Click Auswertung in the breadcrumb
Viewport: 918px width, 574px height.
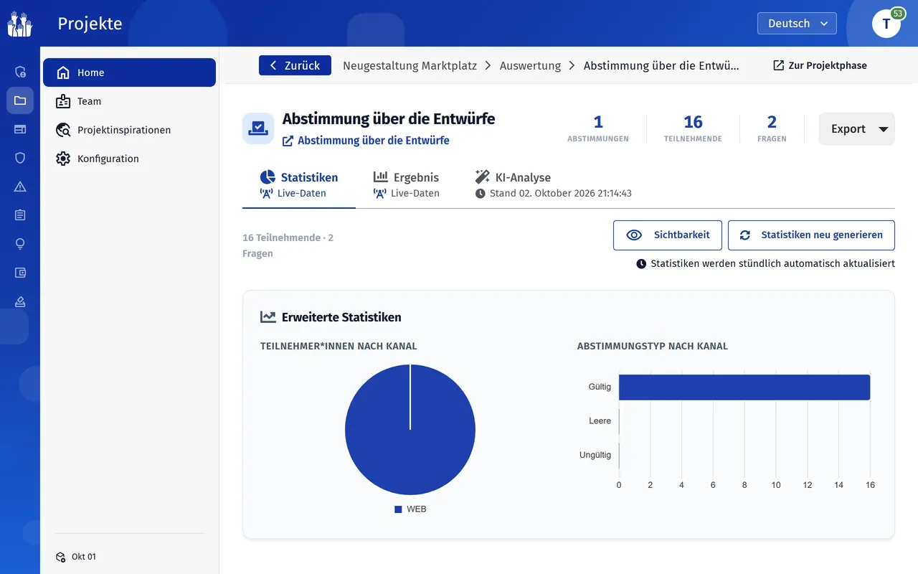[530, 65]
